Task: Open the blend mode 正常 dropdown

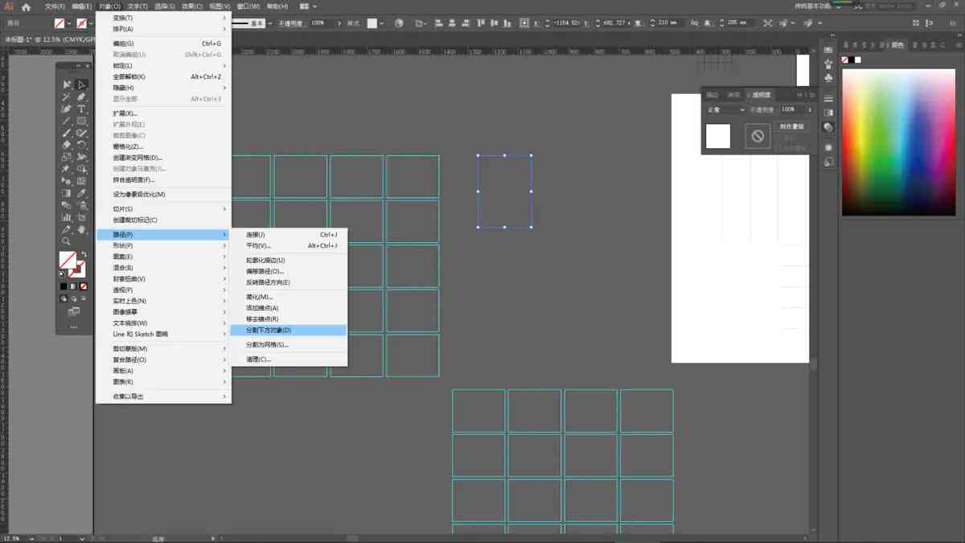Action: point(725,109)
